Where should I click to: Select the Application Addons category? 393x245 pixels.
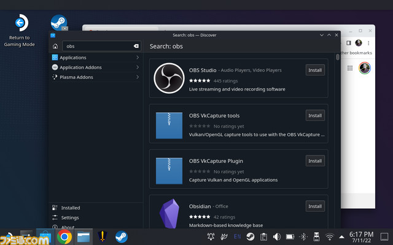point(96,67)
